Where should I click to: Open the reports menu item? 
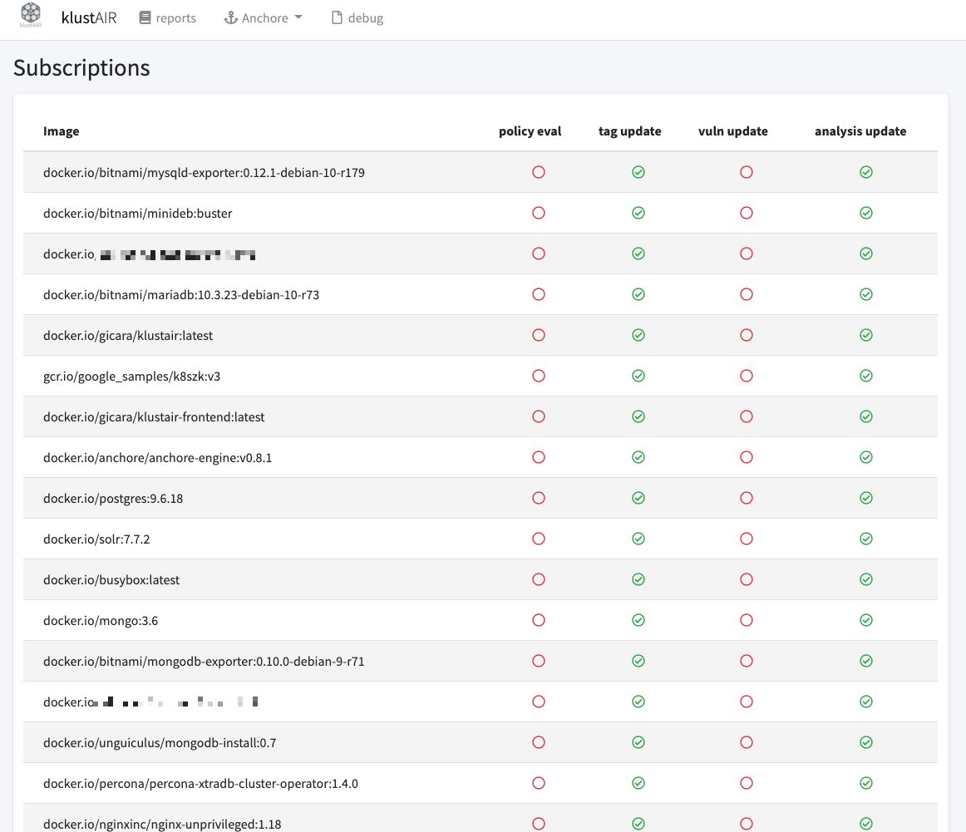[x=168, y=17]
